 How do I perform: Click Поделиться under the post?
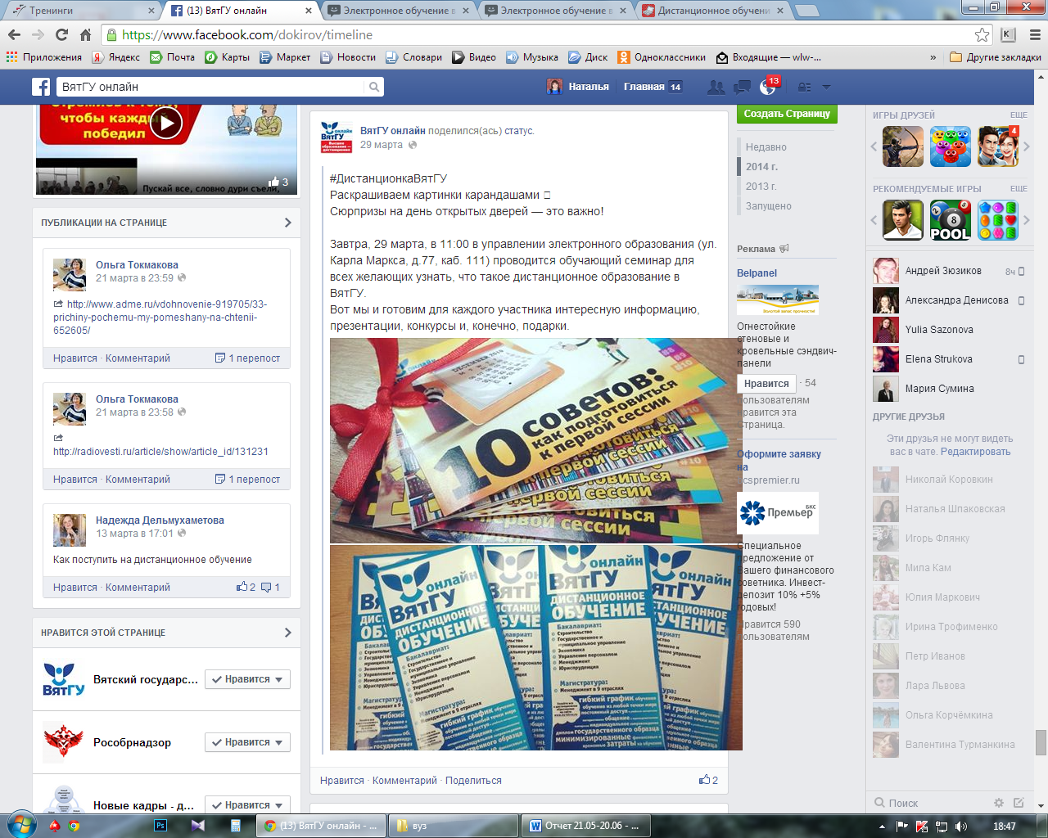[473, 781]
